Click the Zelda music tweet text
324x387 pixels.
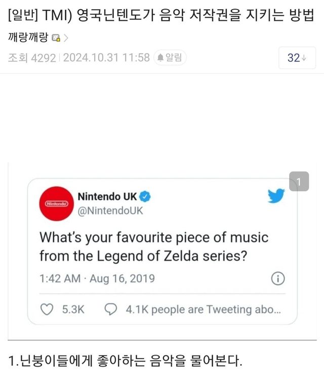pyautogui.click(x=154, y=247)
